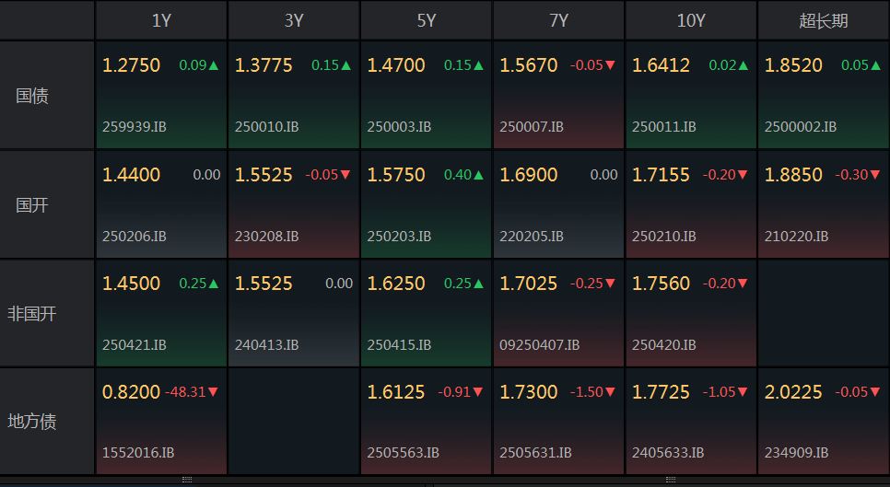Open bond code 230208.IB
890x487 pixels.
click(267, 236)
